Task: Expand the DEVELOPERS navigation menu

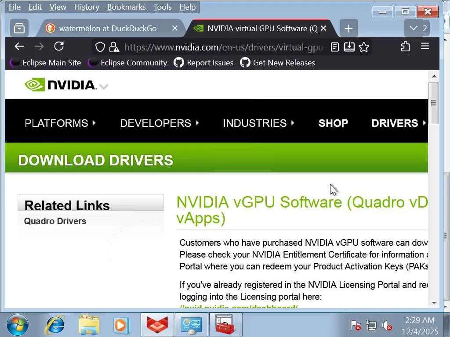Action: [159, 123]
